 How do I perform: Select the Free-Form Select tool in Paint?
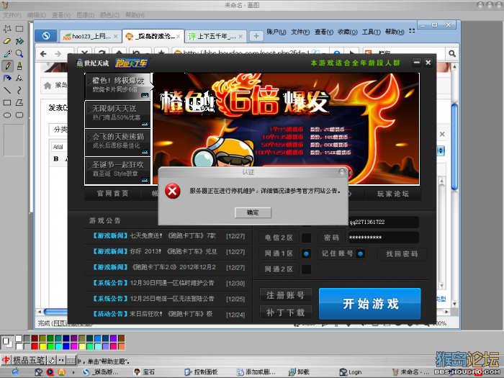pos(7,29)
